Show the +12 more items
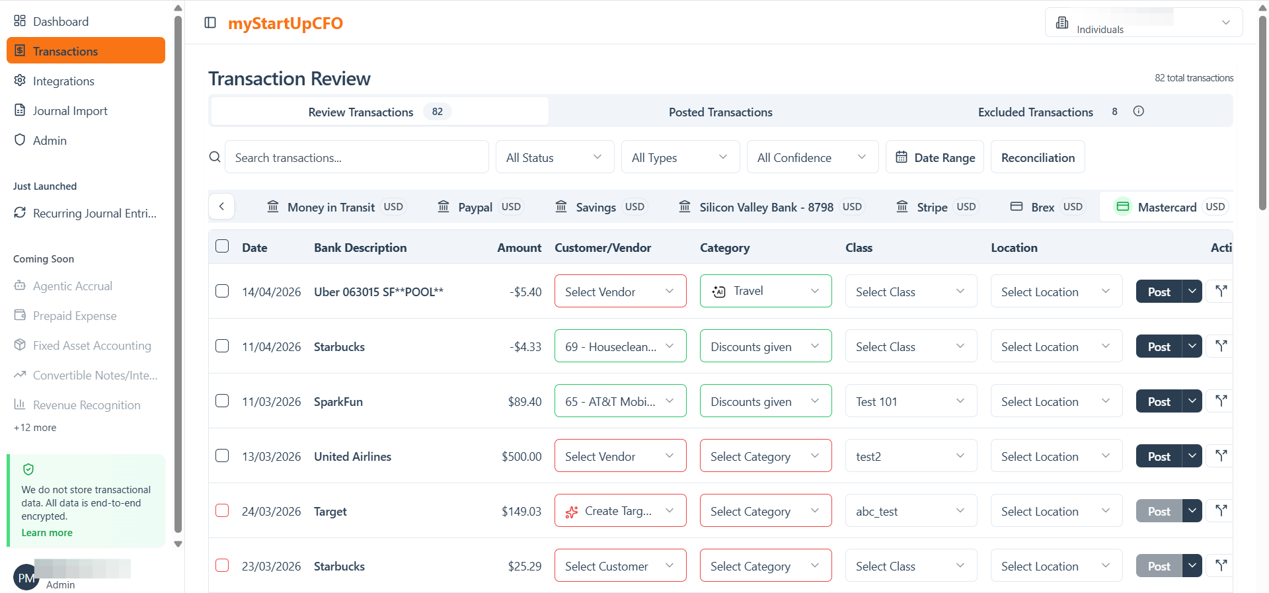Viewport: 1269px width, 593px height. [x=35, y=427]
